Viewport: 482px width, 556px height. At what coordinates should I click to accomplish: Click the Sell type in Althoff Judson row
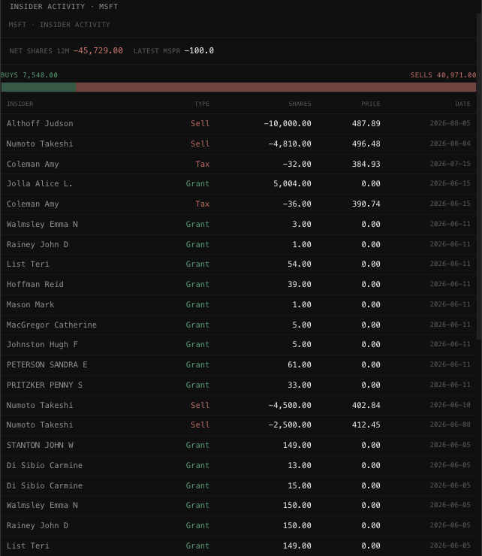tap(200, 124)
